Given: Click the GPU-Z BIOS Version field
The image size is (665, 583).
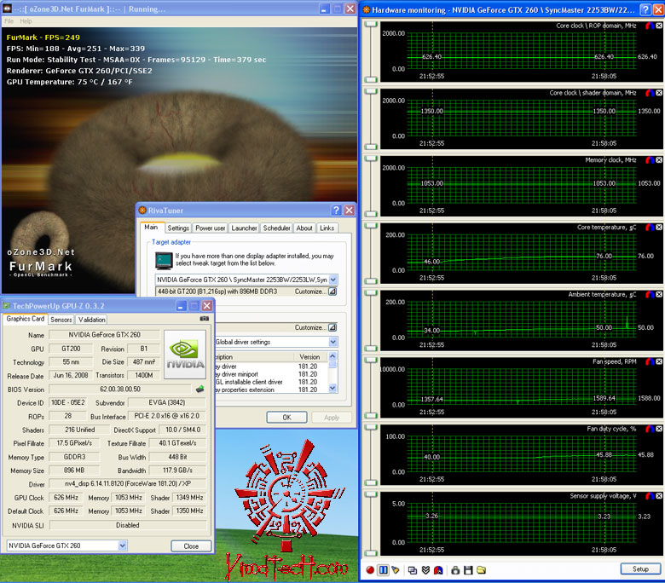Looking at the screenshot, I should [120, 390].
